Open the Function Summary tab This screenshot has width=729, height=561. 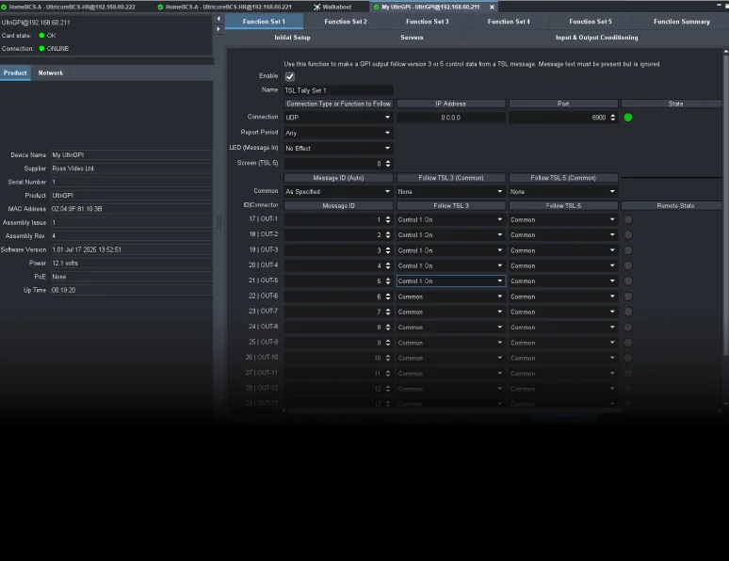(682, 22)
